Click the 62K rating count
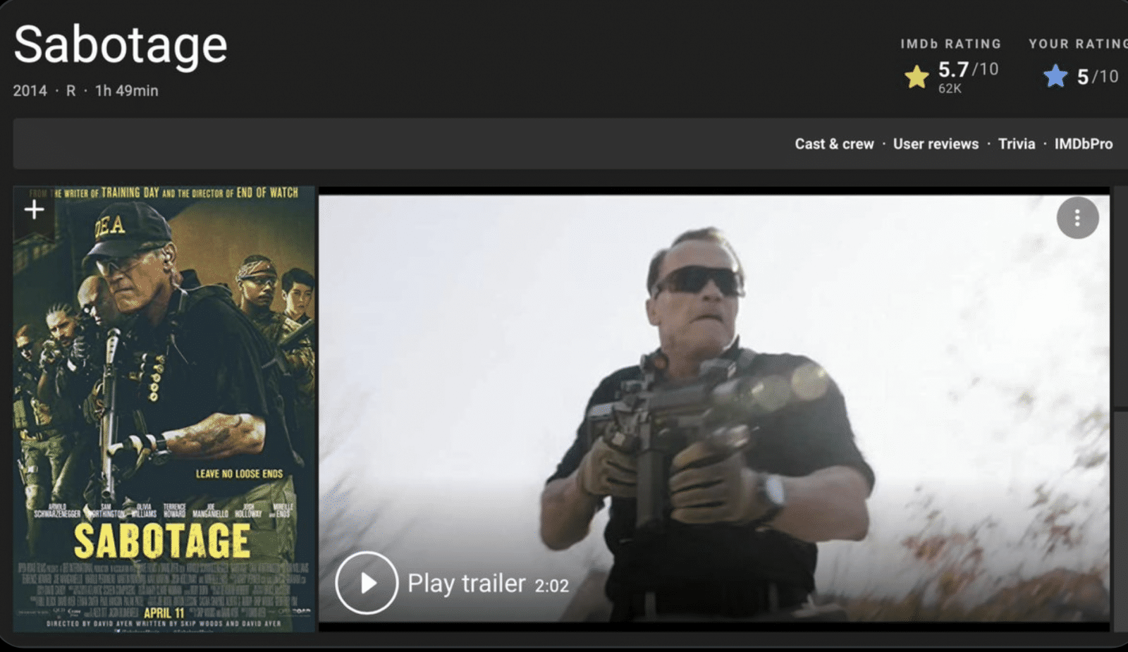1128x652 pixels. 950,89
